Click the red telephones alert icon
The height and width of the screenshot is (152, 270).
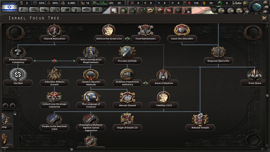tap(169, 11)
